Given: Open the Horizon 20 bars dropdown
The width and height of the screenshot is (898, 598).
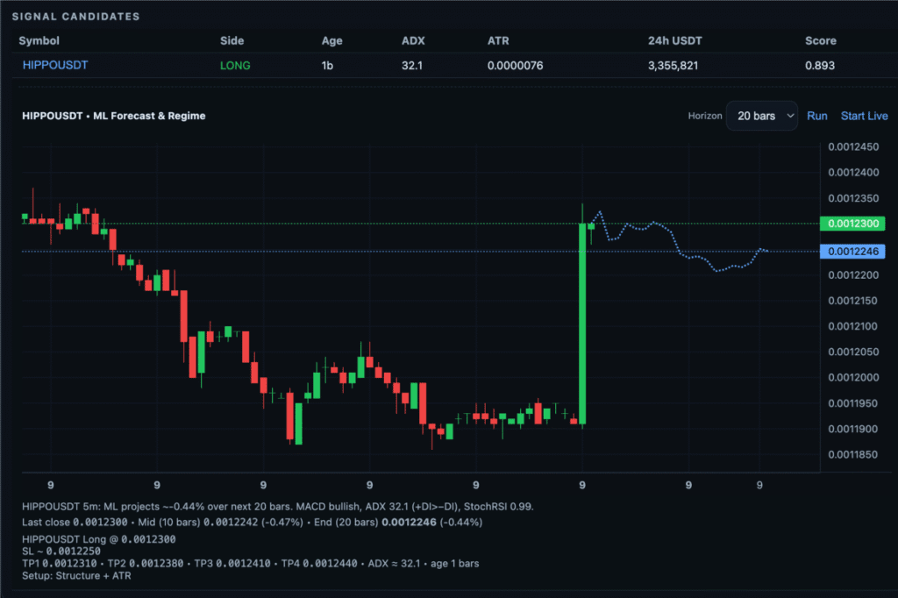Looking at the screenshot, I should [x=761, y=116].
